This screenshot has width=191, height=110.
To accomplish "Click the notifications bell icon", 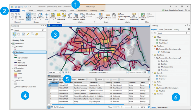I will (x=186, y=10).
